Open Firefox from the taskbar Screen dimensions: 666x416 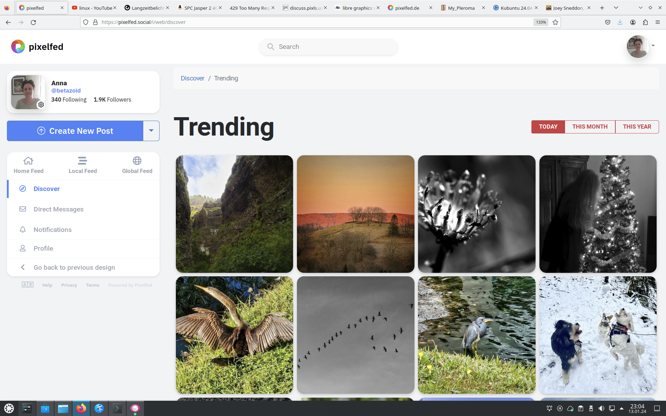pos(81,408)
